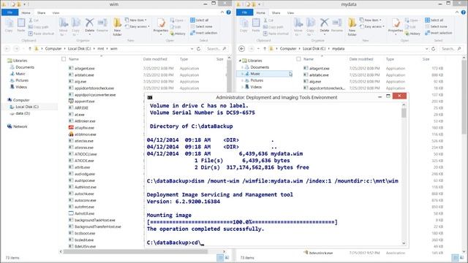This screenshot has width=468, height=263.
Task: Click Select all in wim window ribbon
Action: click(x=200, y=20)
